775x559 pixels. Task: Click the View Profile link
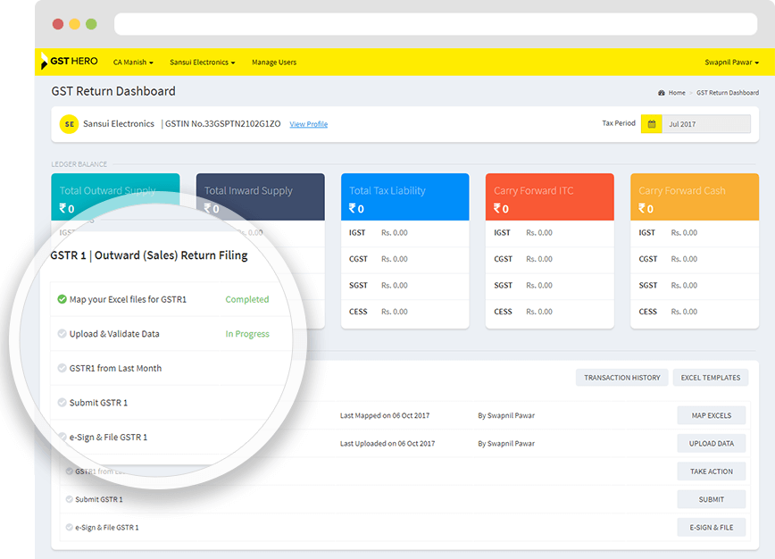coord(308,124)
